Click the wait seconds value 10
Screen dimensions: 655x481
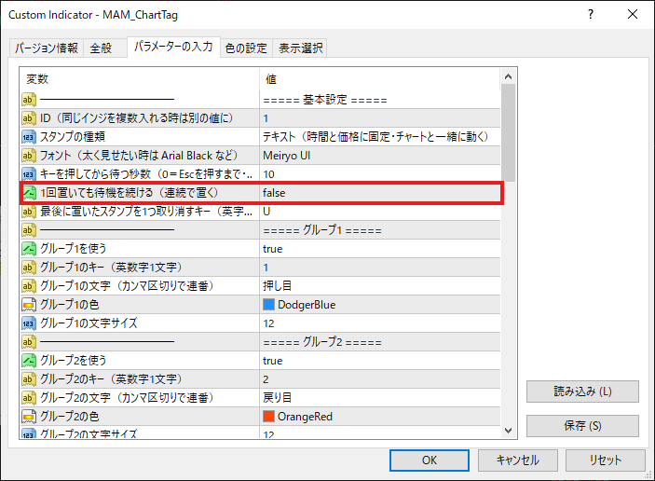point(380,174)
